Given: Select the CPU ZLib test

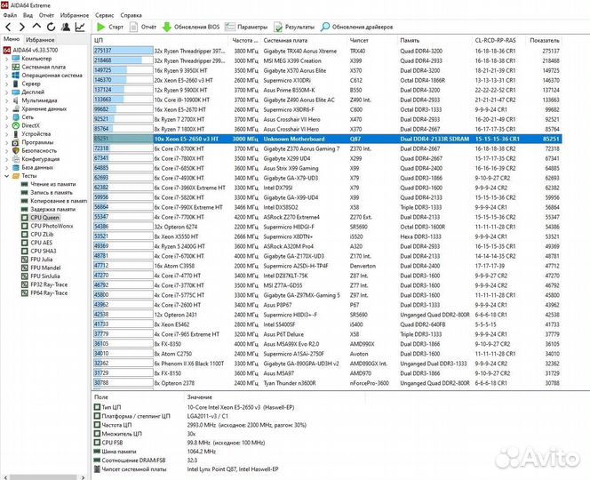Looking at the screenshot, I should point(37,234).
